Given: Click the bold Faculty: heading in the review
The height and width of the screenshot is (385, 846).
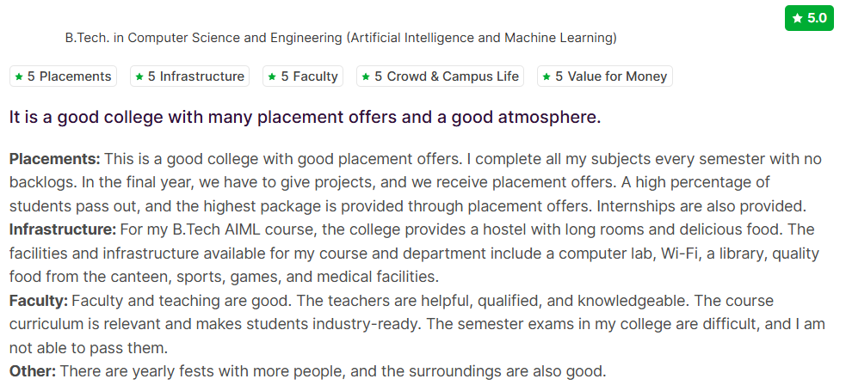Looking at the screenshot, I should (x=38, y=301).
